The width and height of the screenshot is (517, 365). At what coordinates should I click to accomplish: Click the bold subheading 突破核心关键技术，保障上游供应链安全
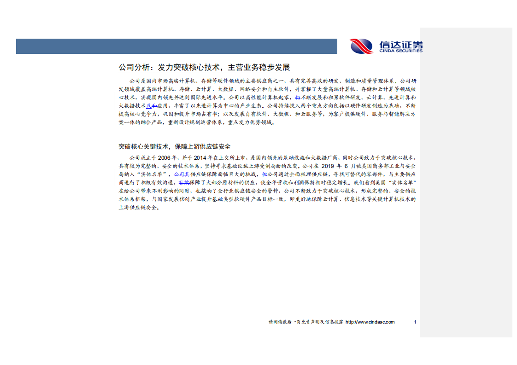[175, 145]
